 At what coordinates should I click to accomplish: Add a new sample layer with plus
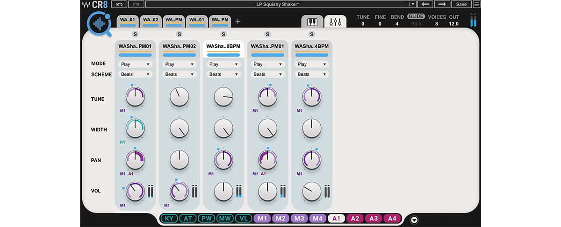click(x=237, y=21)
